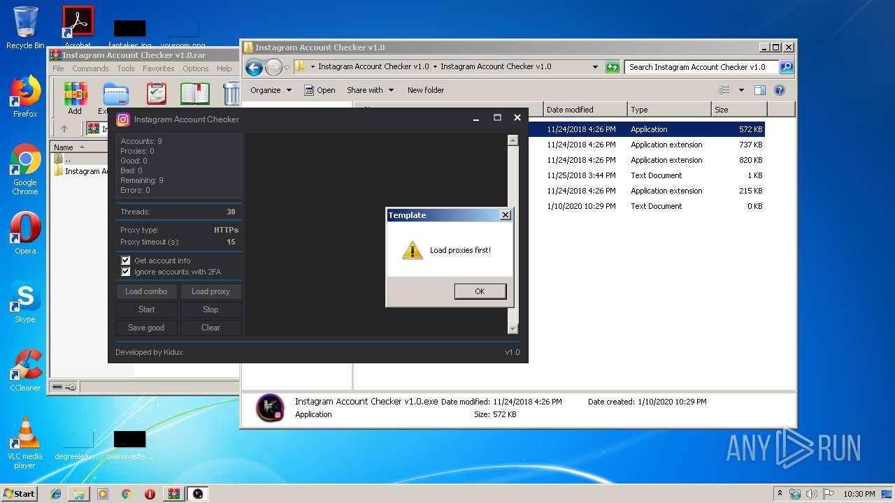
Task: Click the Clear button in Account Checker
Action: [x=210, y=328]
